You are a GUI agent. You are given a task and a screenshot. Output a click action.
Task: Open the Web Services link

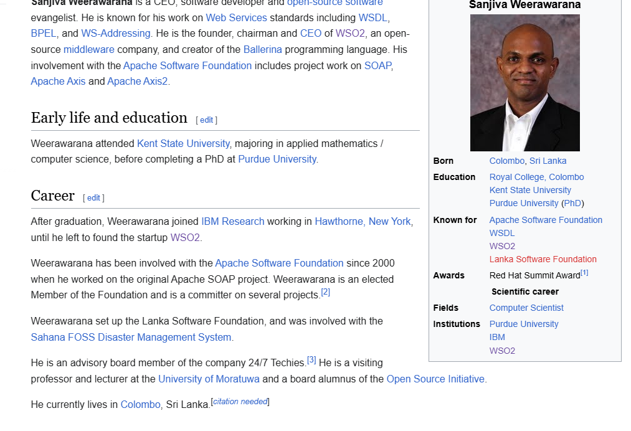[236, 17]
